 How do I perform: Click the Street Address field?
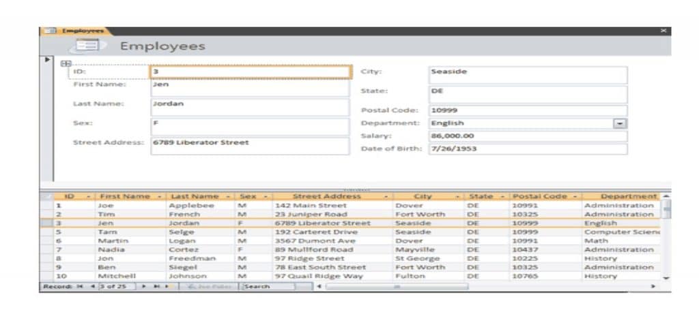(x=250, y=146)
